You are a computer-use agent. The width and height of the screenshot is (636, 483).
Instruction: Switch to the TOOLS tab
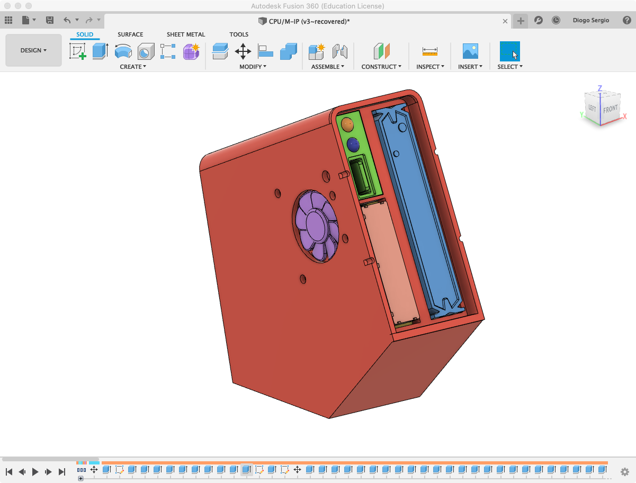(239, 34)
